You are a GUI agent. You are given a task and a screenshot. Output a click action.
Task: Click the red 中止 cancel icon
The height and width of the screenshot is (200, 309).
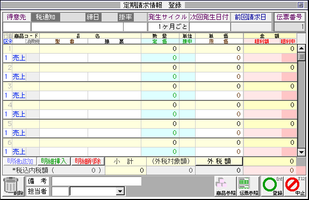pyautogui.click(x=295, y=186)
